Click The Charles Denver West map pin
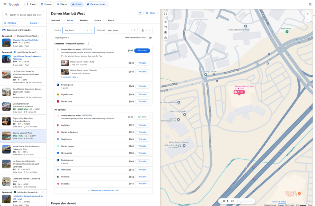 tap(245, 26)
